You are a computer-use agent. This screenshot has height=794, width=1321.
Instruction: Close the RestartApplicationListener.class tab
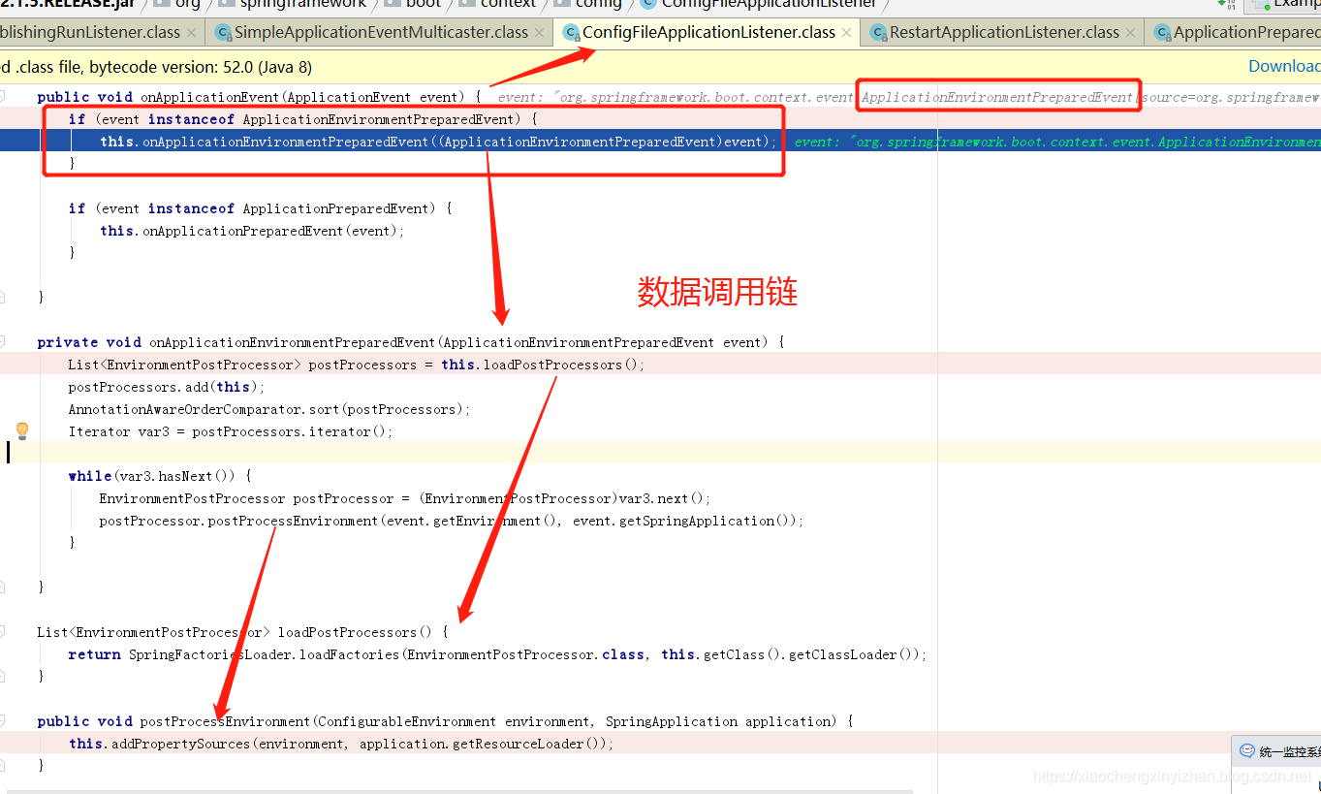click(x=1130, y=33)
